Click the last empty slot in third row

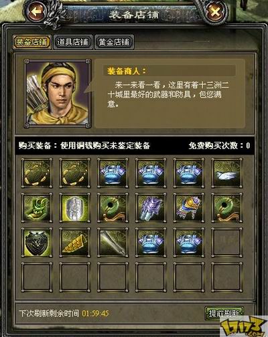(227, 243)
